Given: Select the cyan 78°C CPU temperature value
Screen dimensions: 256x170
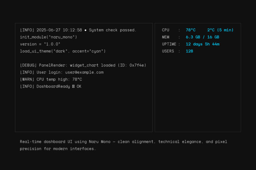Looking at the screenshot, I should [191, 30].
